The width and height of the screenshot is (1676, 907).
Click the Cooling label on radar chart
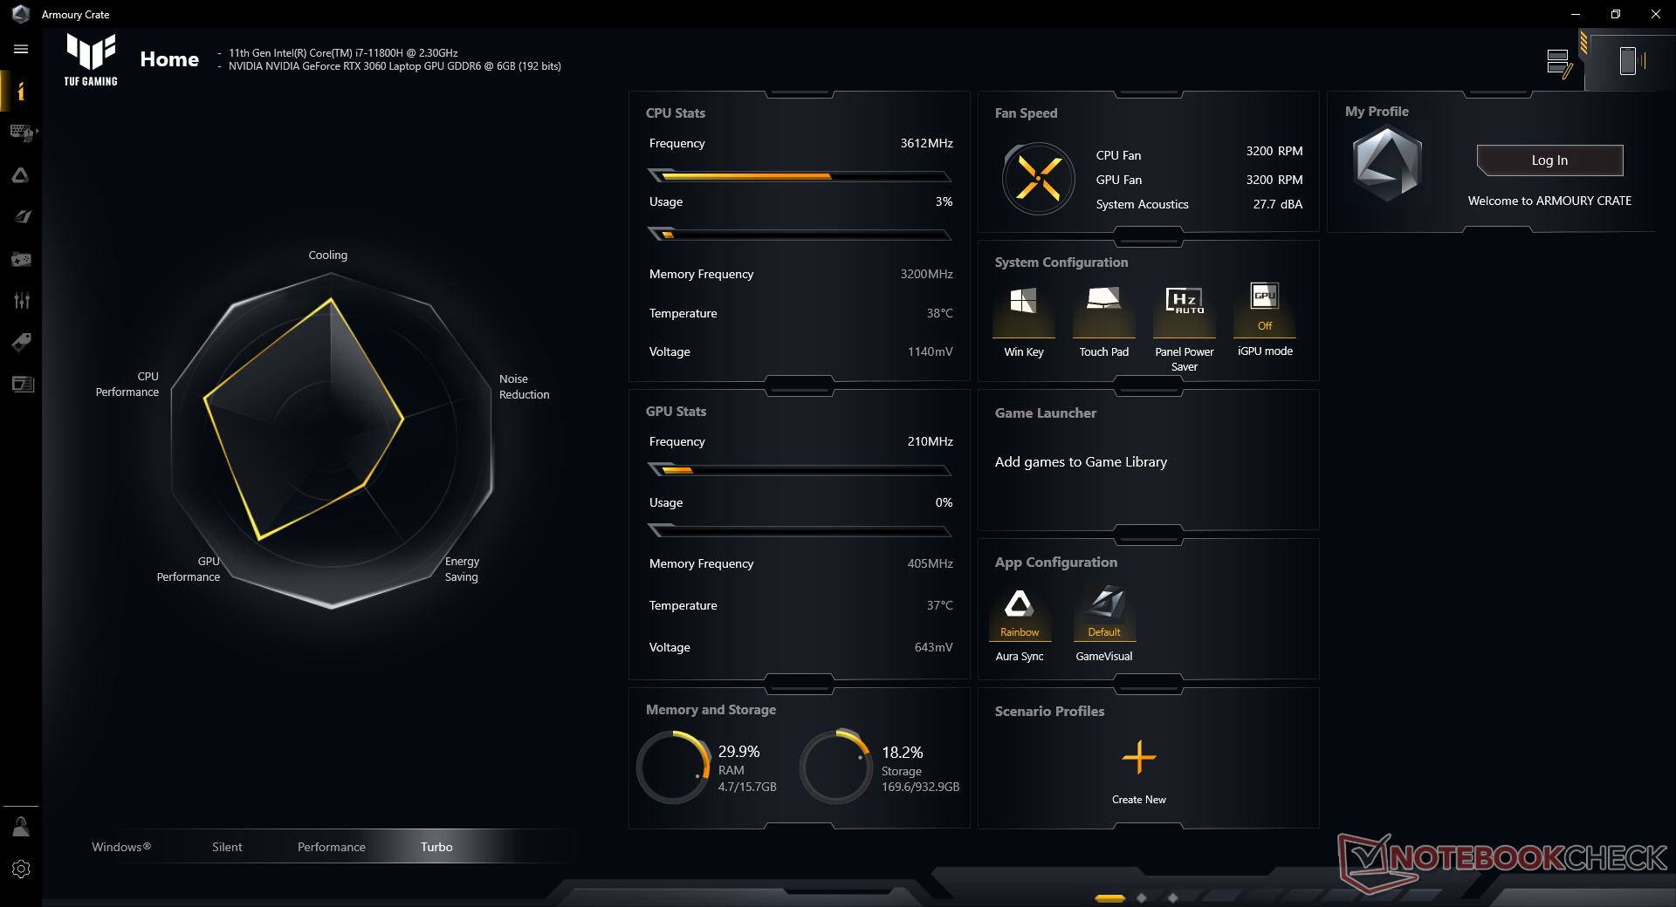tap(327, 256)
